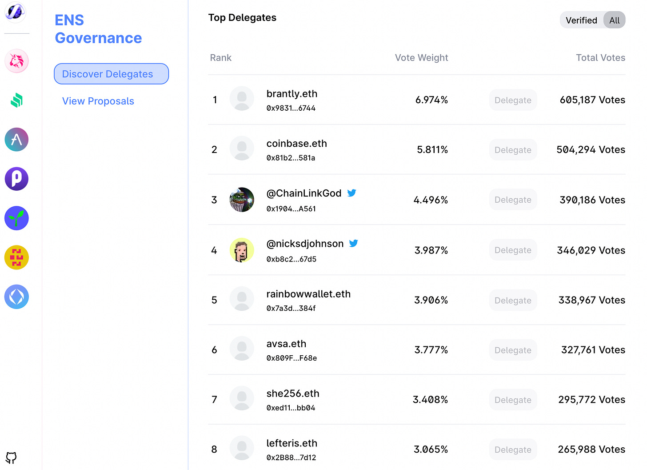Open avsa.eth delegate profile name
Screen dimensions: 647x470
coord(286,344)
